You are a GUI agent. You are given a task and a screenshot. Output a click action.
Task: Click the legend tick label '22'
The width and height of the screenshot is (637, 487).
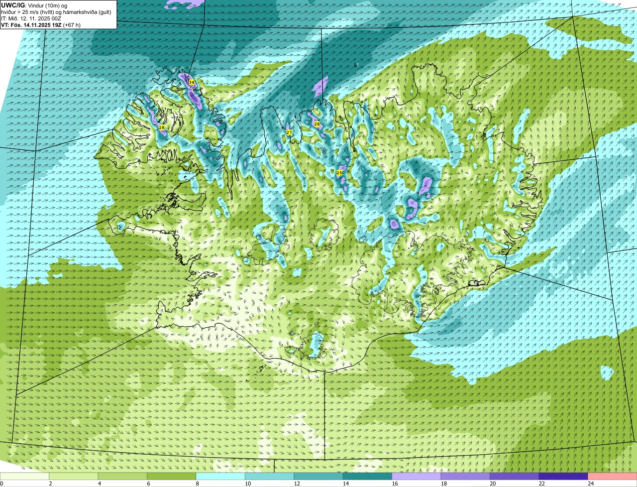[541, 484]
